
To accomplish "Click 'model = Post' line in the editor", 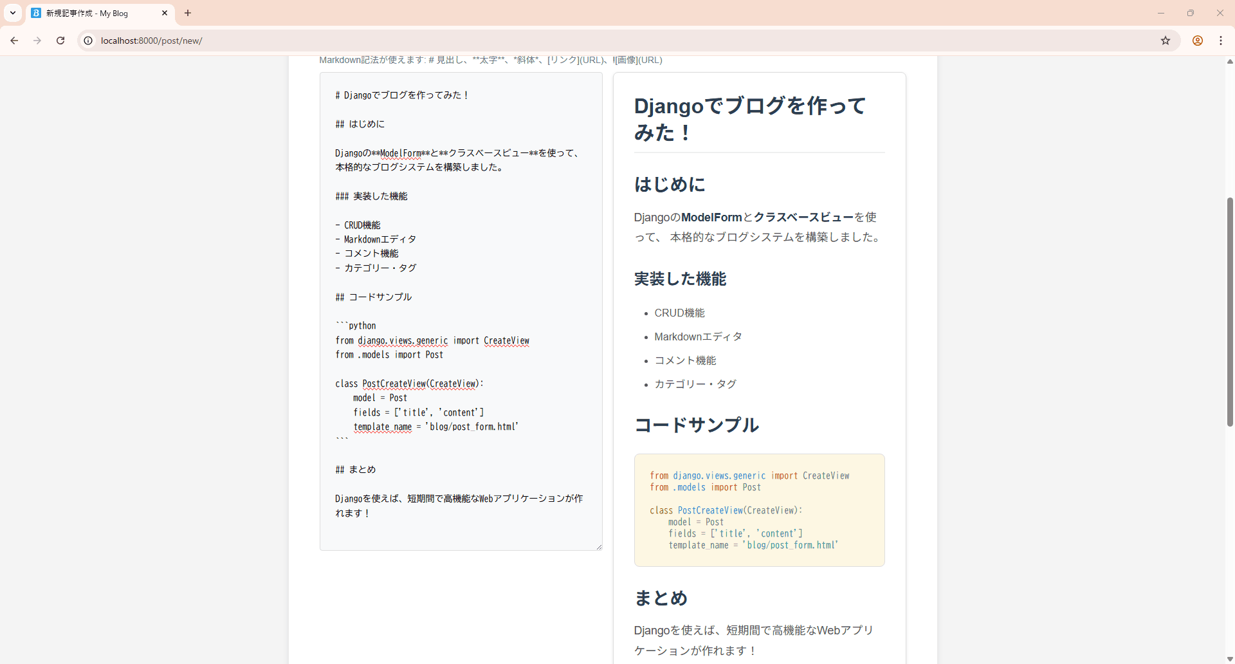I will [380, 398].
